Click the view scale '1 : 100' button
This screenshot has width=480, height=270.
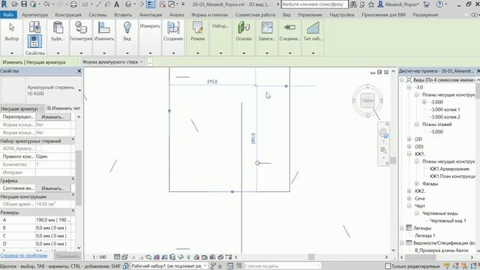(x=99, y=257)
